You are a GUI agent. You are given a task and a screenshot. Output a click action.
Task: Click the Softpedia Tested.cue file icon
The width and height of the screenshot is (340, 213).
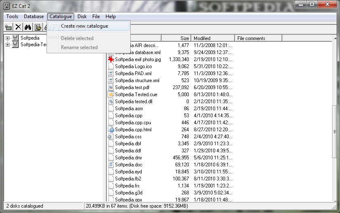(111, 95)
